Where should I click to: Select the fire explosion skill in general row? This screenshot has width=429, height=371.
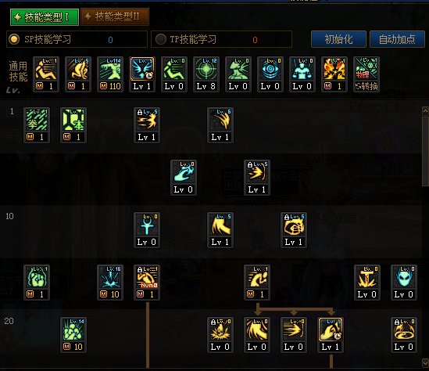(334, 74)
